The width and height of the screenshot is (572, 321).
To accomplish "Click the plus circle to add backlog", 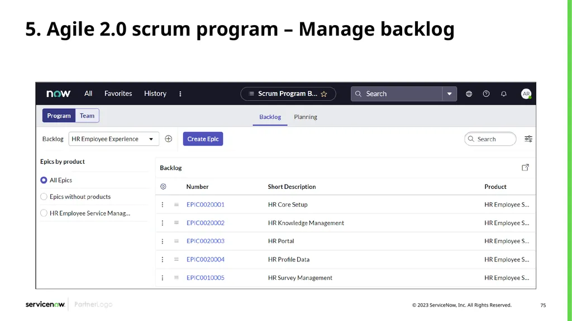I will click(168, 139).
